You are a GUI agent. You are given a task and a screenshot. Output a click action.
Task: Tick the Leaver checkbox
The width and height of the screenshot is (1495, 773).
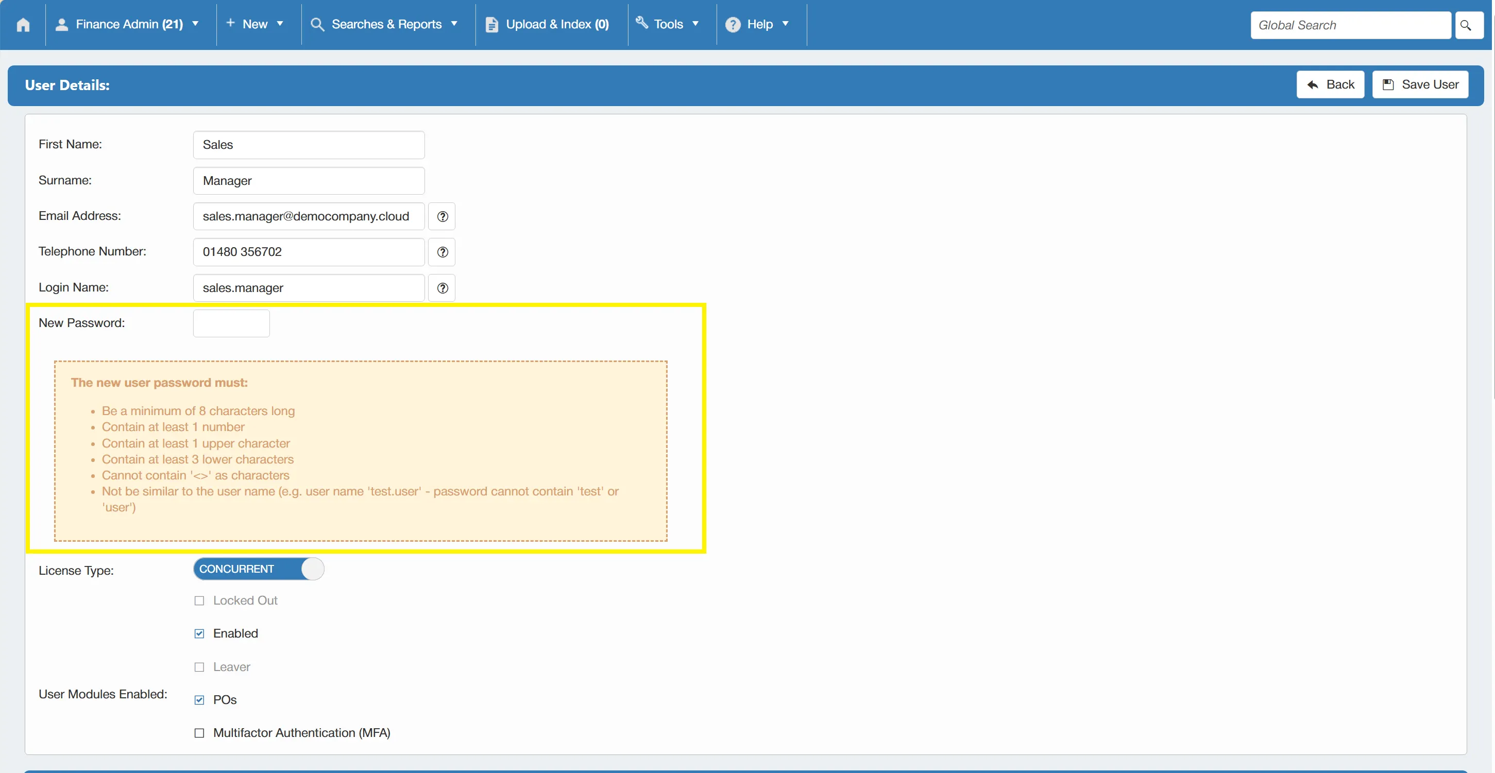click(199, 667)
